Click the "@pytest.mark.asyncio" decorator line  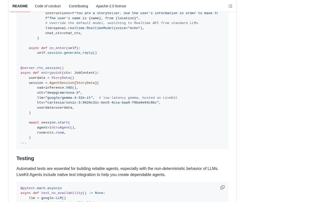click(41, 188)
